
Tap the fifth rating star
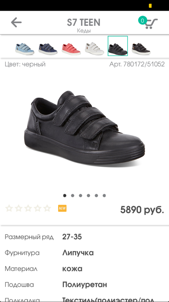point(47,208)
